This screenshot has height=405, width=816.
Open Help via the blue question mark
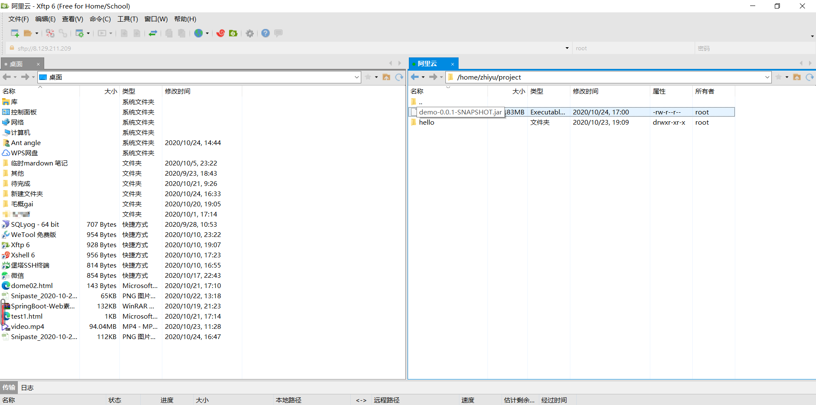(266, 33)
